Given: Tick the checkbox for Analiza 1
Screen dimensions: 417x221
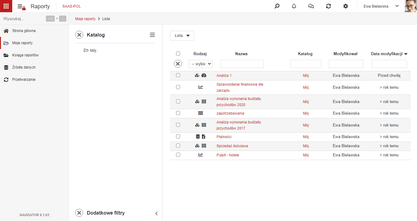Looking at the screenshot, I should coord(178,75).
